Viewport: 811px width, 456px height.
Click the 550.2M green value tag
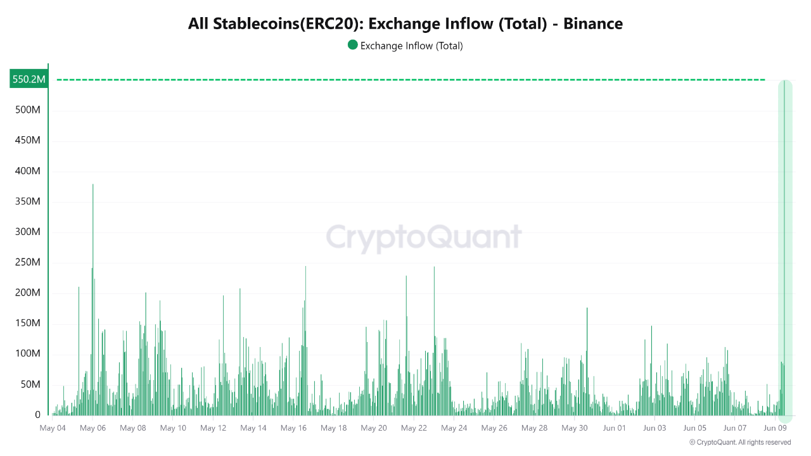[x=29, y=80]
